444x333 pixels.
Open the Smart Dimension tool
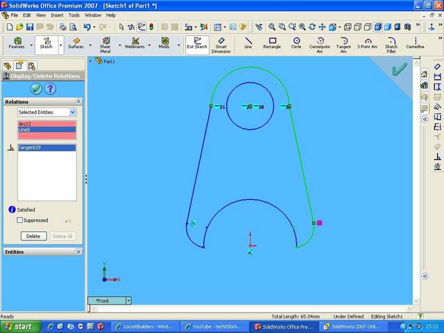pyautogui.click(x=221, y=44)
